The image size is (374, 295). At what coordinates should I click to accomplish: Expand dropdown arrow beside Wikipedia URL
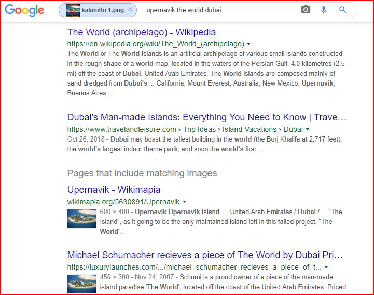pos(249,44)
